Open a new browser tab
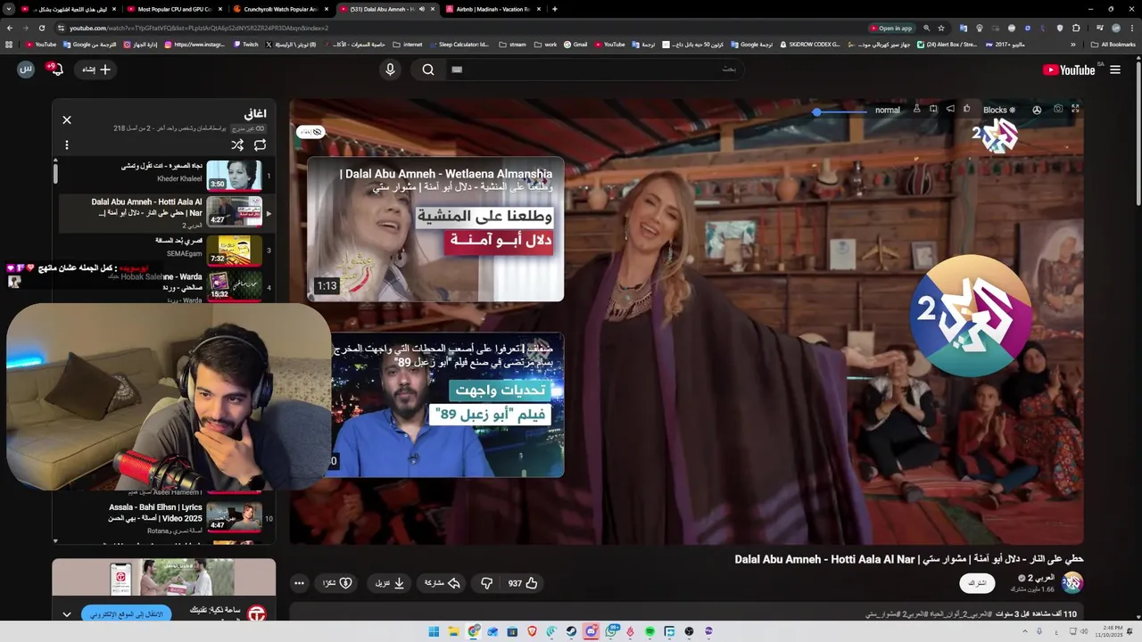1142x642 pixels. point(555,9)
